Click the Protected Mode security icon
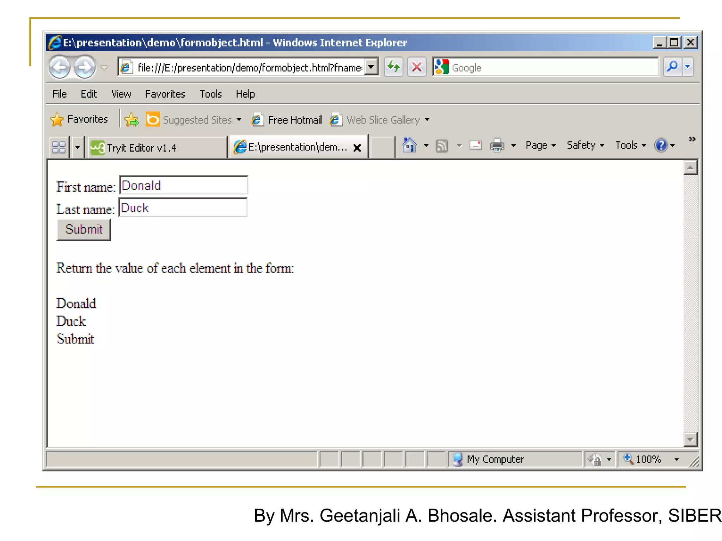The width and height of the screenshot is (722, 541). pos(595,459)
